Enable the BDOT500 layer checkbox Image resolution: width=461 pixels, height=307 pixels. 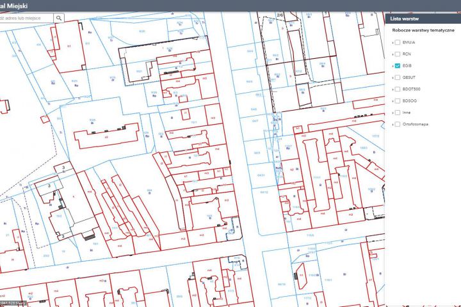[398, 89]
